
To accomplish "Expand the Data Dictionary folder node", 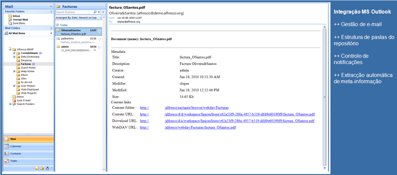I will 14,57.
